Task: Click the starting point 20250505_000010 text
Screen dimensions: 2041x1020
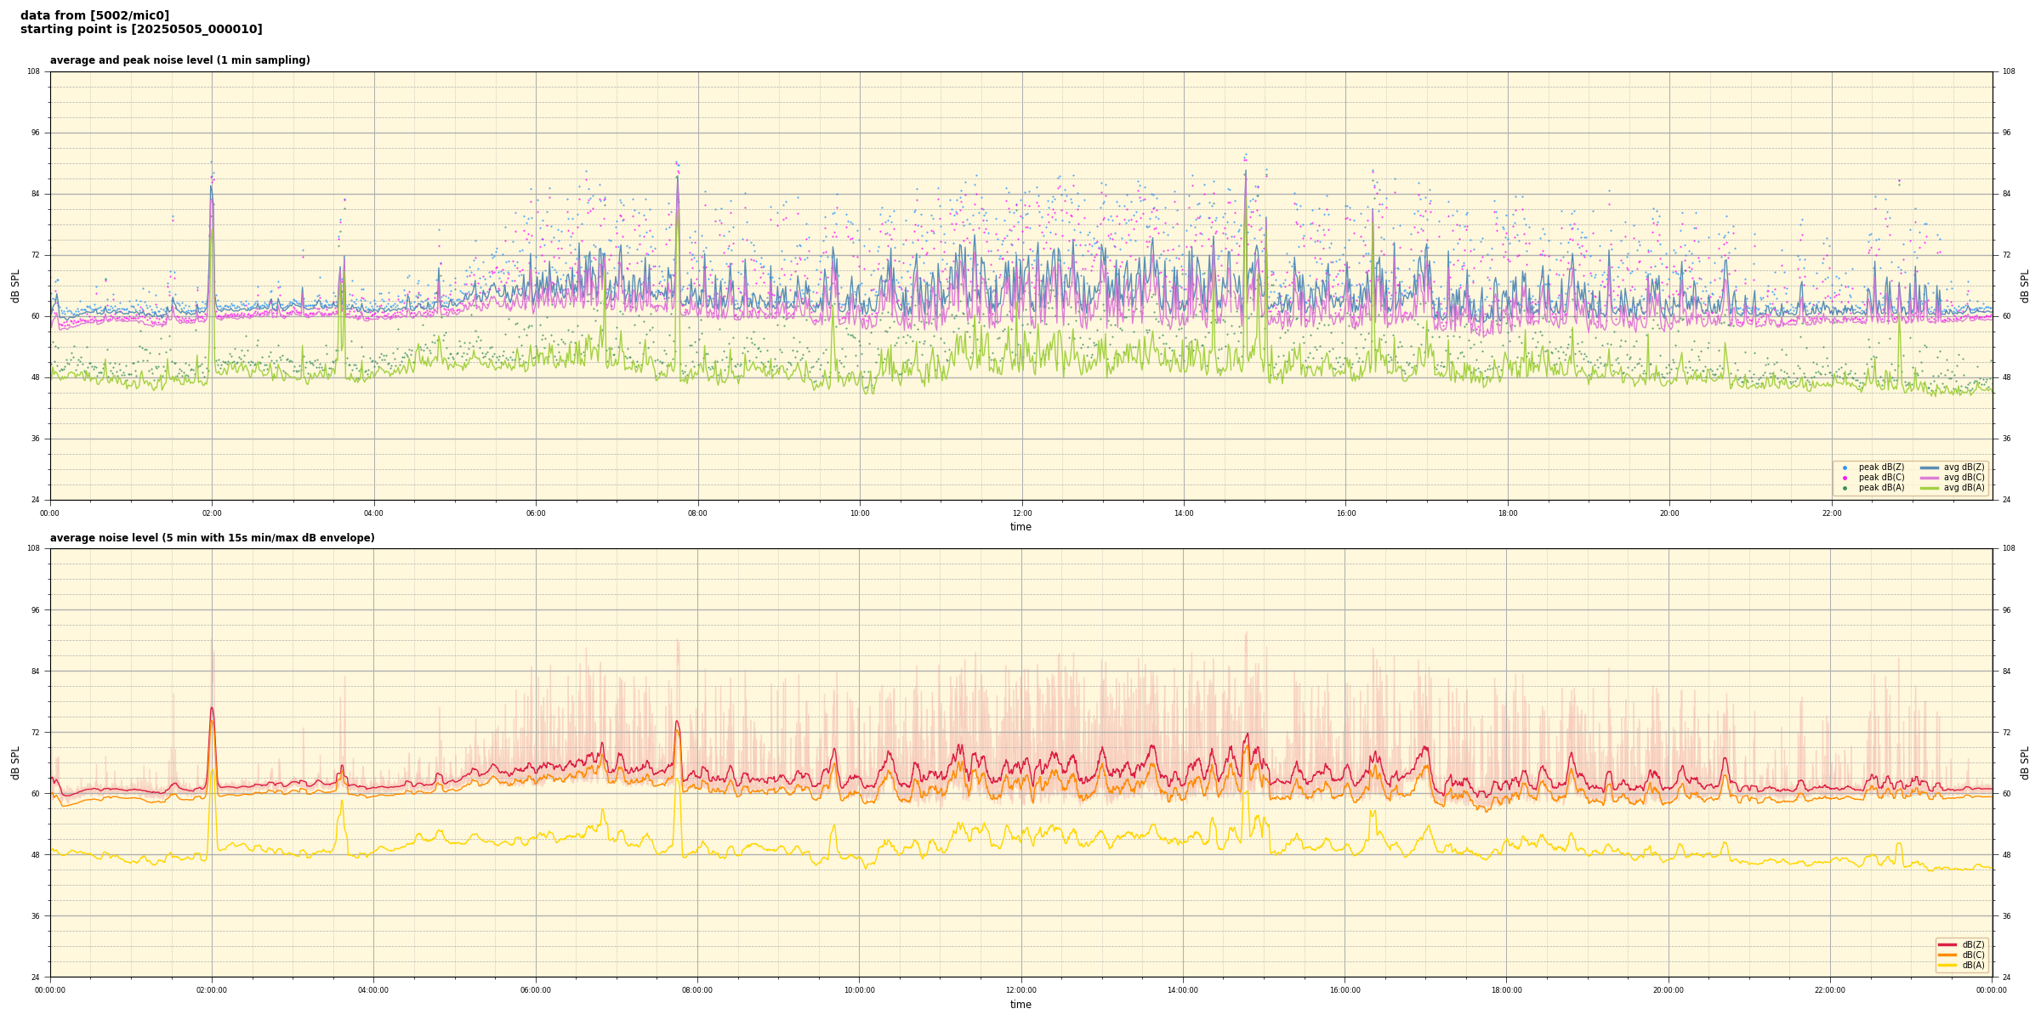Action: pyautogui.click(x=141, y=30)
